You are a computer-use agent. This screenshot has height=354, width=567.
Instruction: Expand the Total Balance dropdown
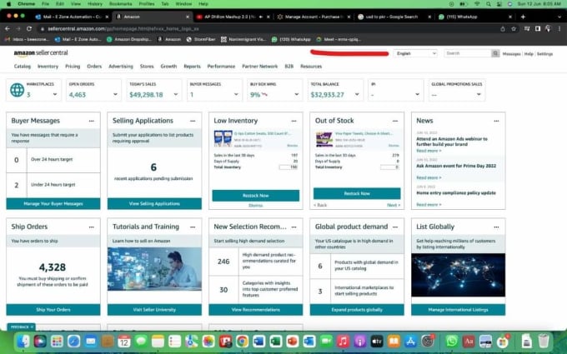click(x=357, y=94)
